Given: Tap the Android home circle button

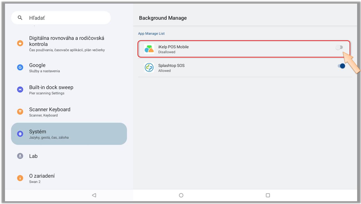Looking at the screenshot, I should click(181, 195).
